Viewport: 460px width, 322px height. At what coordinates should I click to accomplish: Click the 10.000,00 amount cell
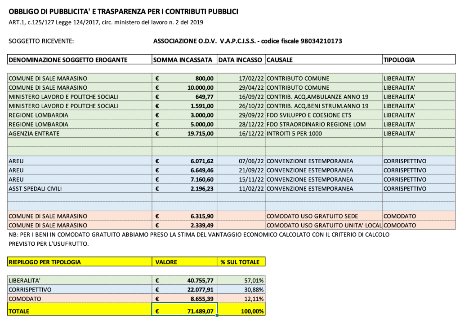pyautogui.click(x=184, y=87)
